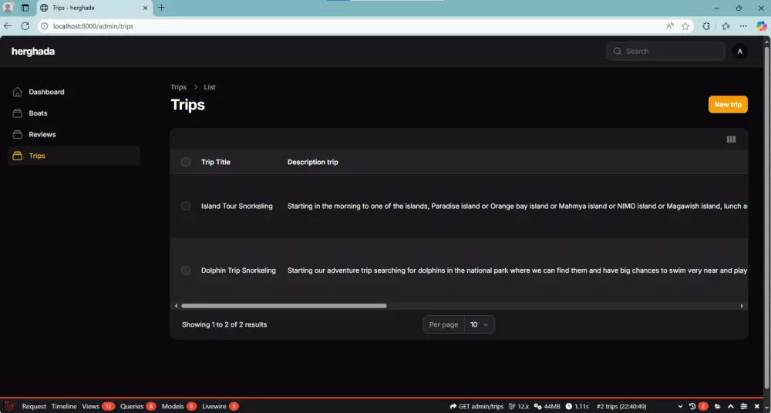Open the debugbar Livewire tab
771x413 pixels.
click(x=221, y=407)
